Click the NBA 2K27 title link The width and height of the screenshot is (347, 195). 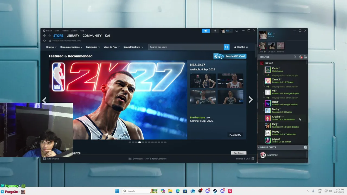197,65
